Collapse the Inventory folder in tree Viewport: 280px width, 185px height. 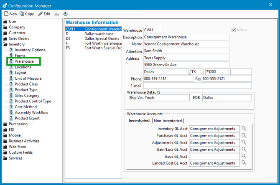click(x=17, y=44)
